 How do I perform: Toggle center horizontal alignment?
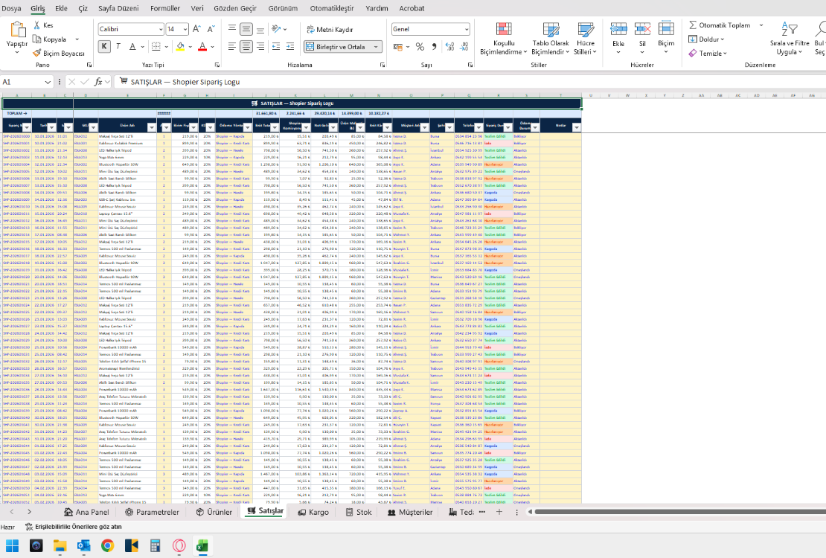[246, 46]
